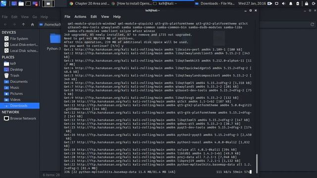Go forward in file manager
This screenshot has width=317, height=178.
[x=14, y=24]
